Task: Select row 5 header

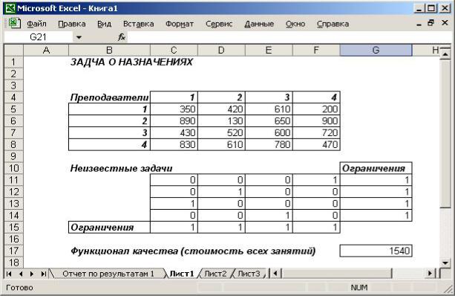Action: (13, 109)
